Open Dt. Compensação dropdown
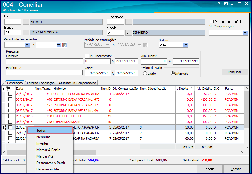Image resolution: width=252 pixels, height=174 pixels. pyautogui.click(x=245, y=33)
